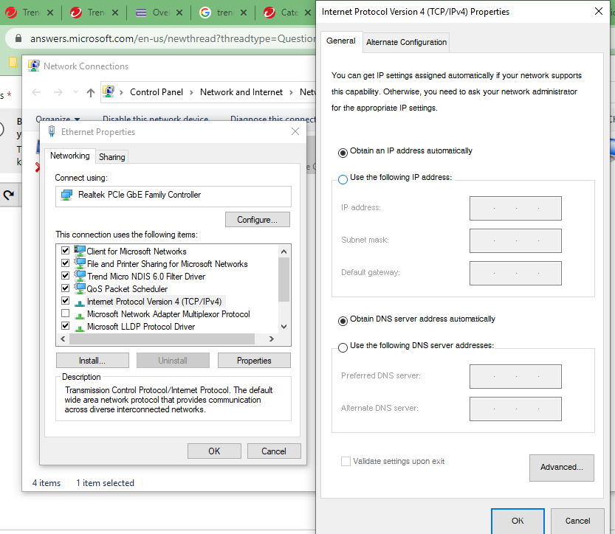This screenshot has height=534, width=615.
Task: Expand the chevron after Control Panel breadcrumb
Action: [x=191, y=92]
